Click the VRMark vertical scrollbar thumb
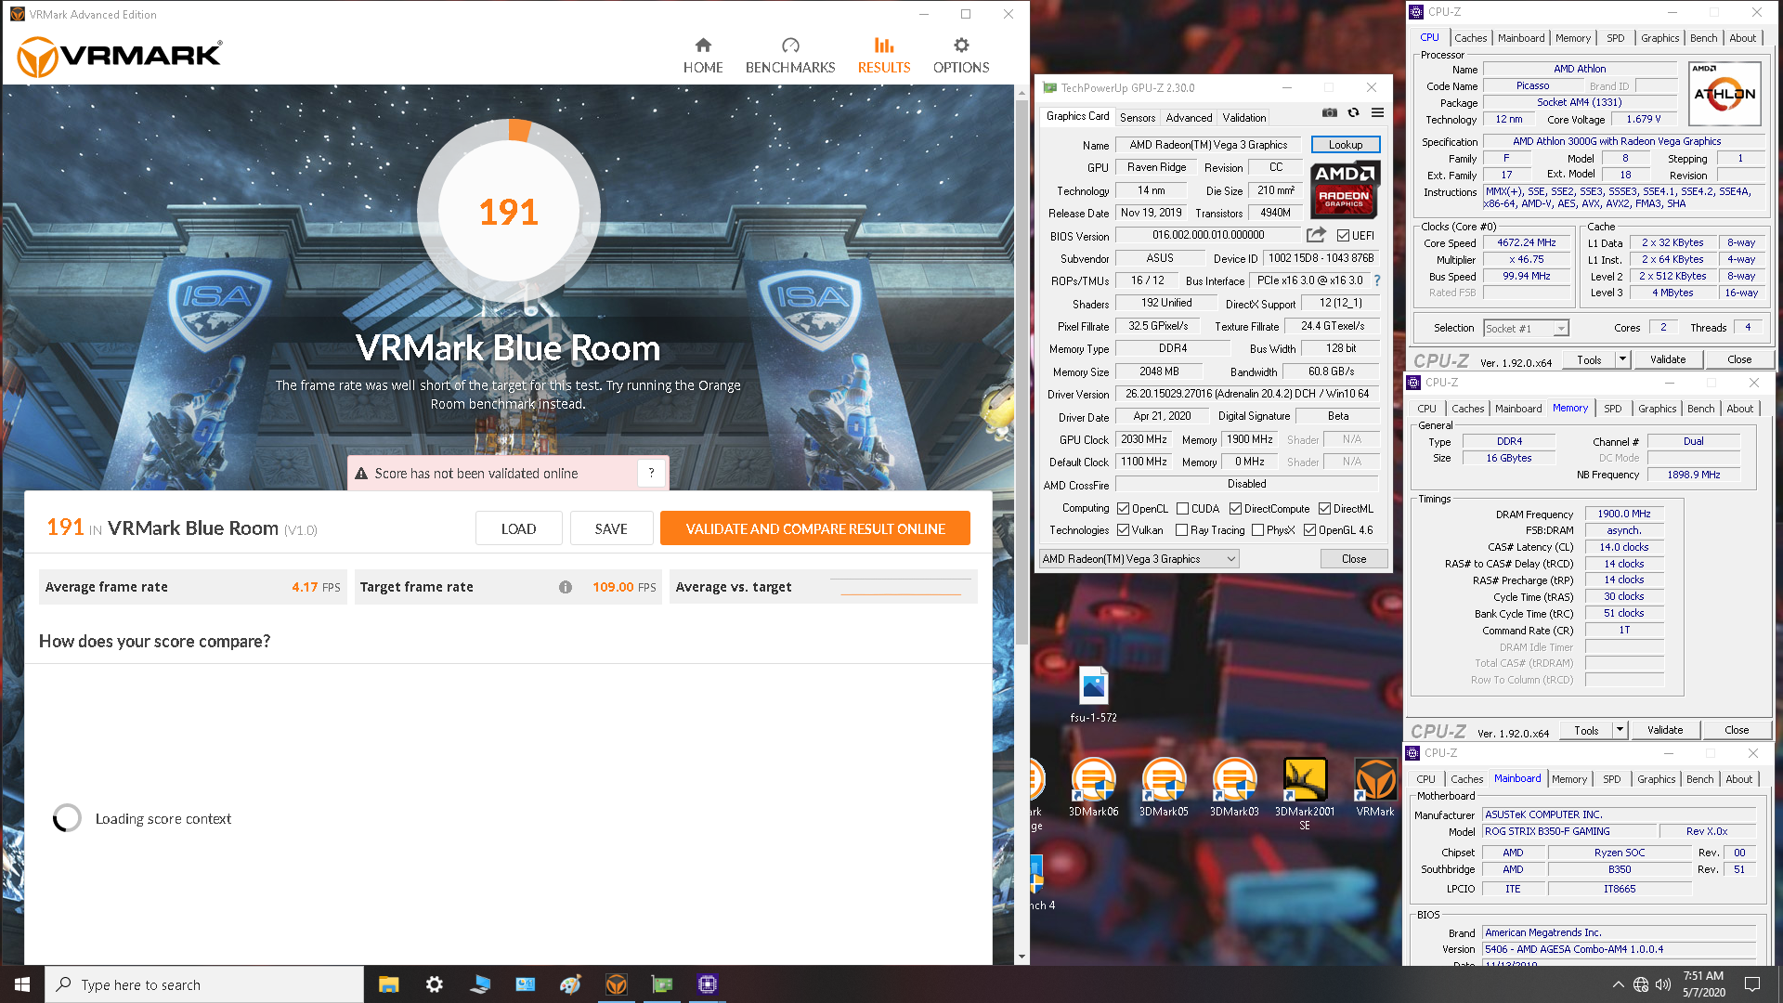 coord(1022,371)
